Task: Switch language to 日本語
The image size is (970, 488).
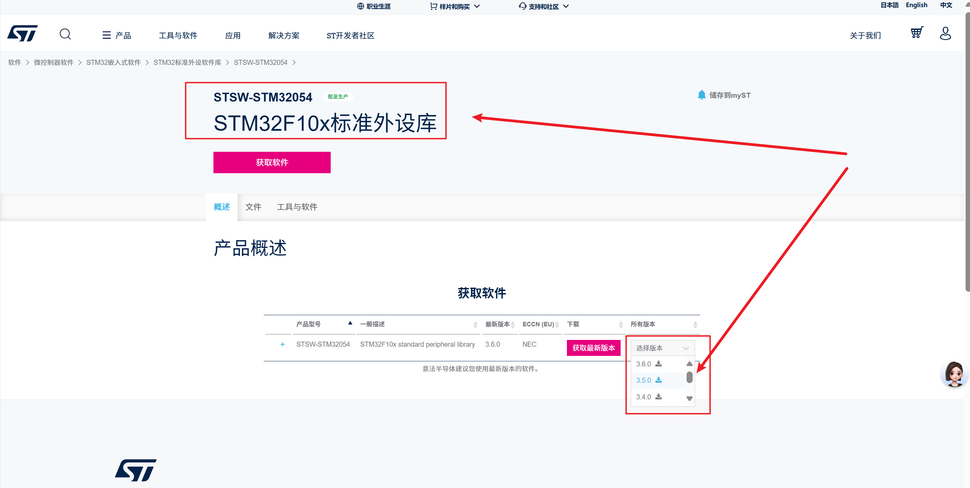Action: click(x=889, y=5)
